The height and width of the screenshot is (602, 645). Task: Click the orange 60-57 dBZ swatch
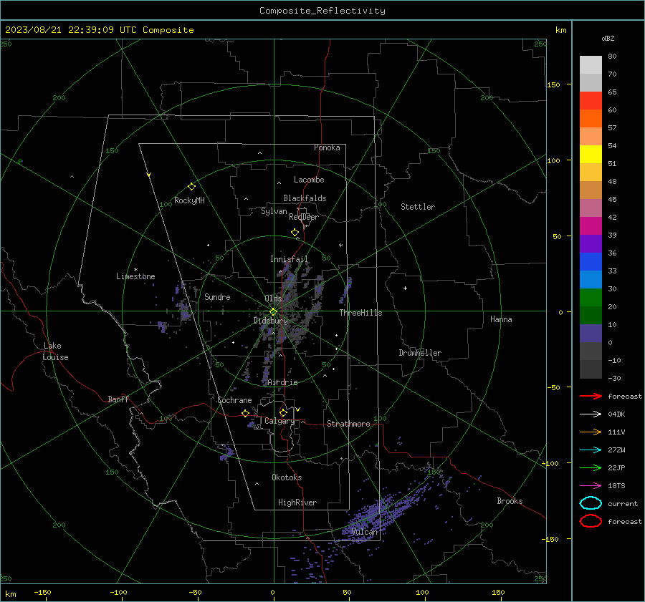591,119
